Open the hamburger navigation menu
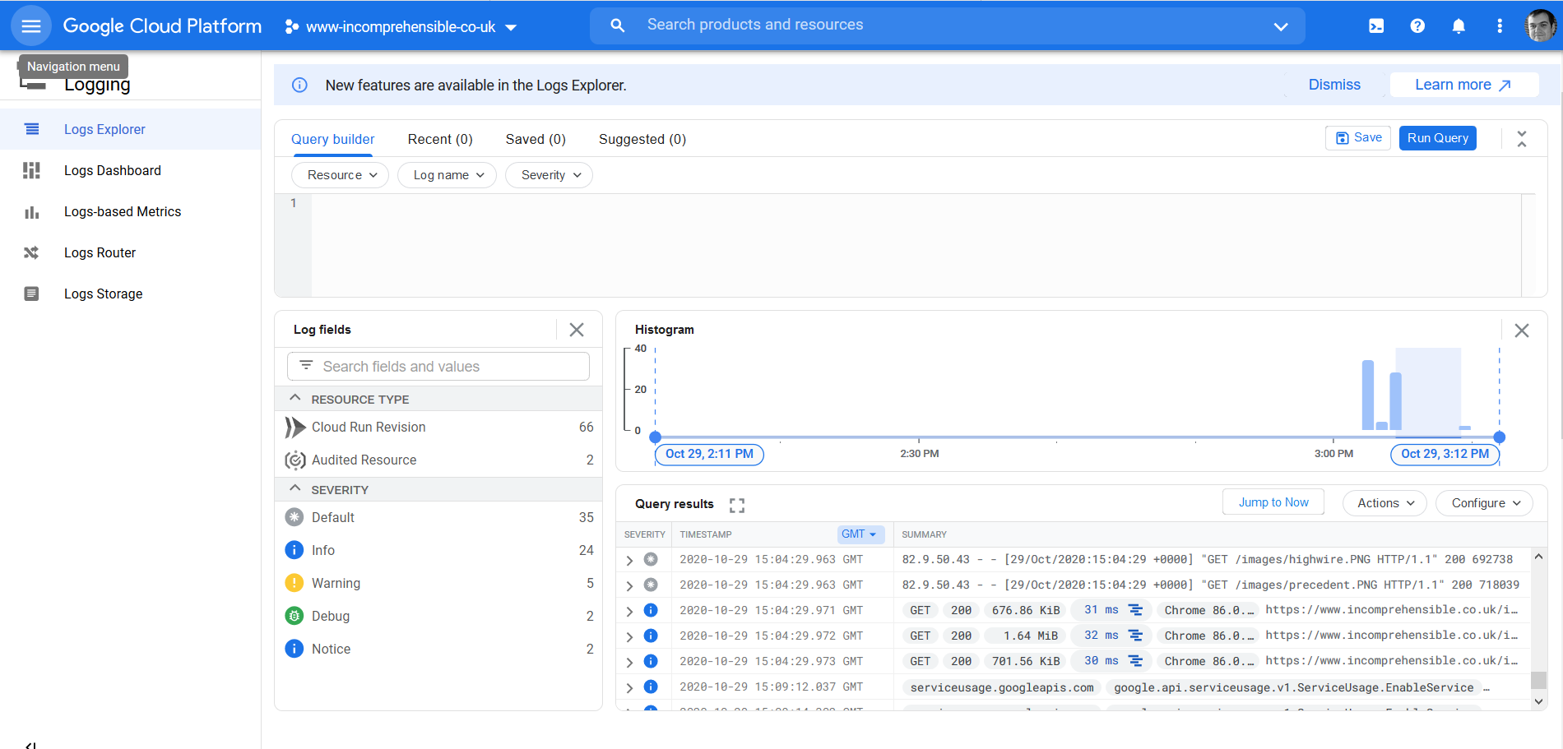 point(31,26)
